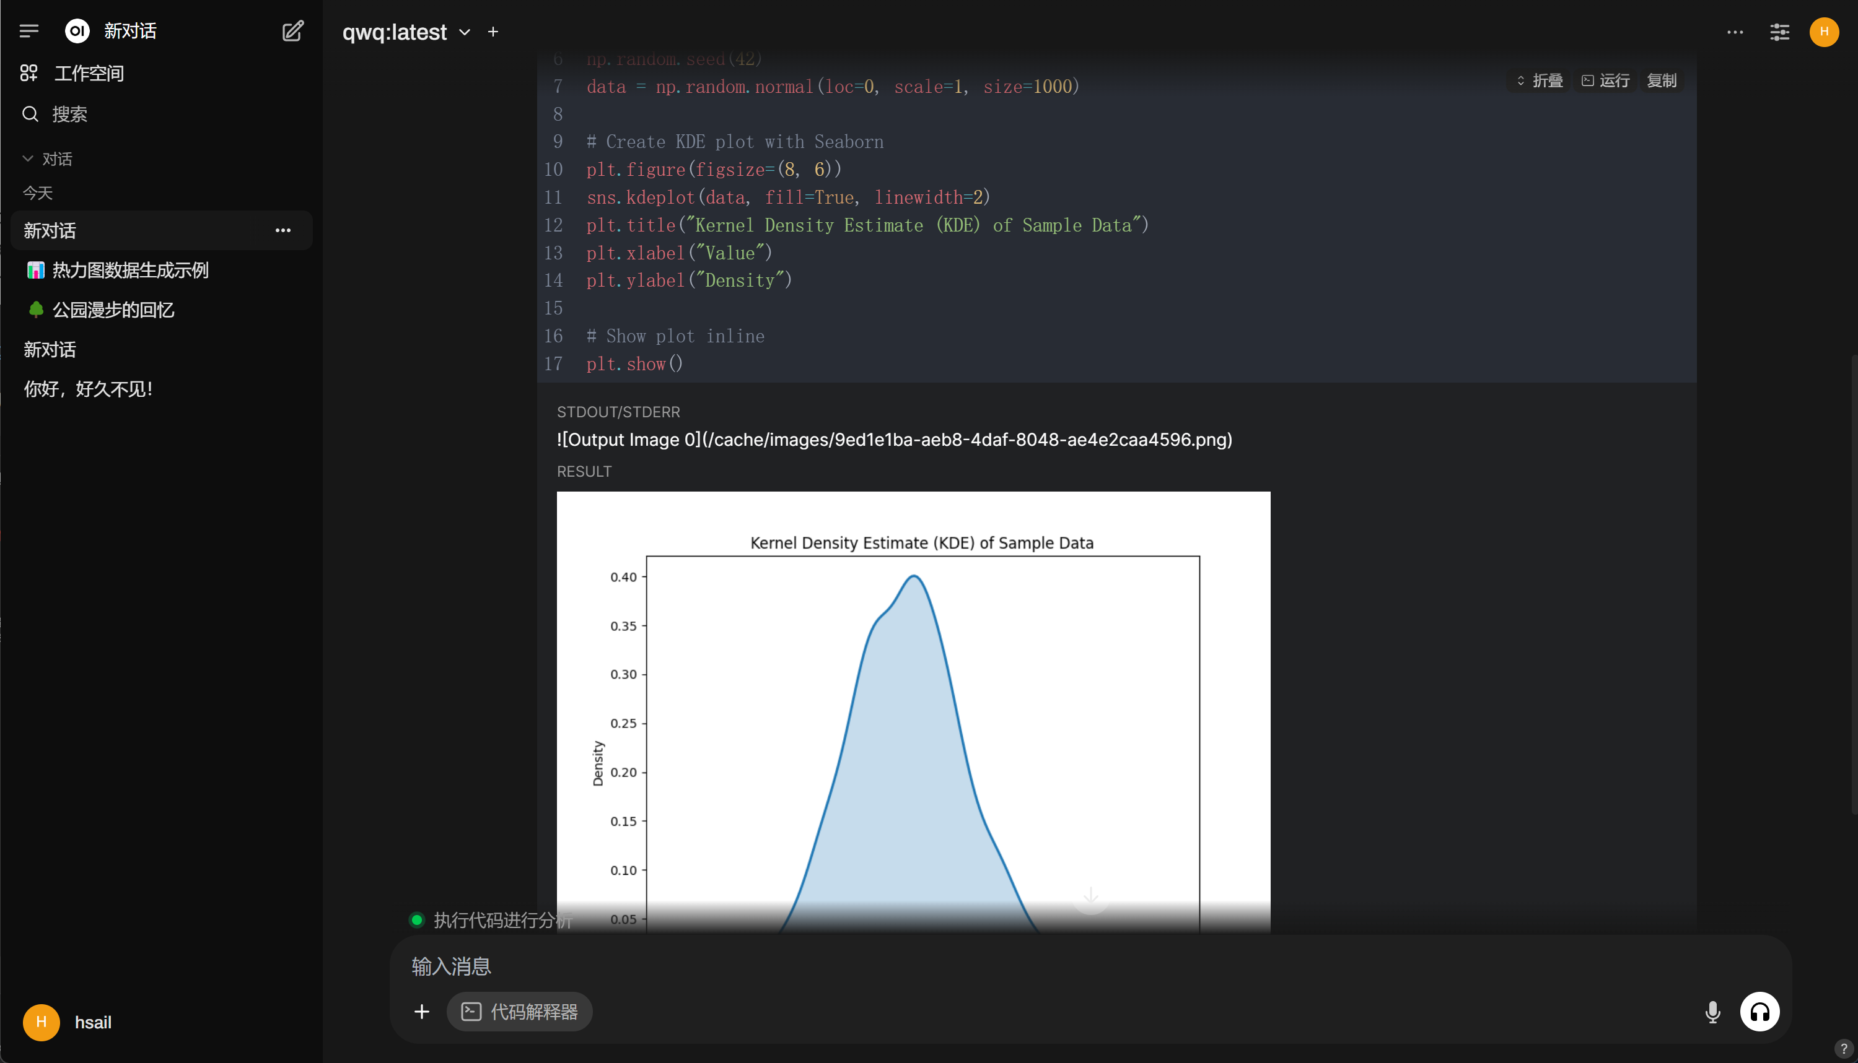Viewport: 1858px width, 1063px height.
Task: Add attachment with plus in message box
Action: 421,1011
